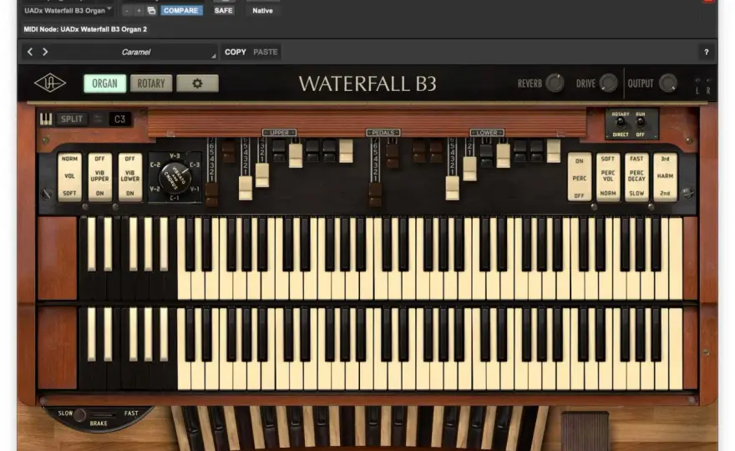The image size is (735, 451).
Task: Click the minus preset button in plugin header
Action: click(x=127, y=10)
